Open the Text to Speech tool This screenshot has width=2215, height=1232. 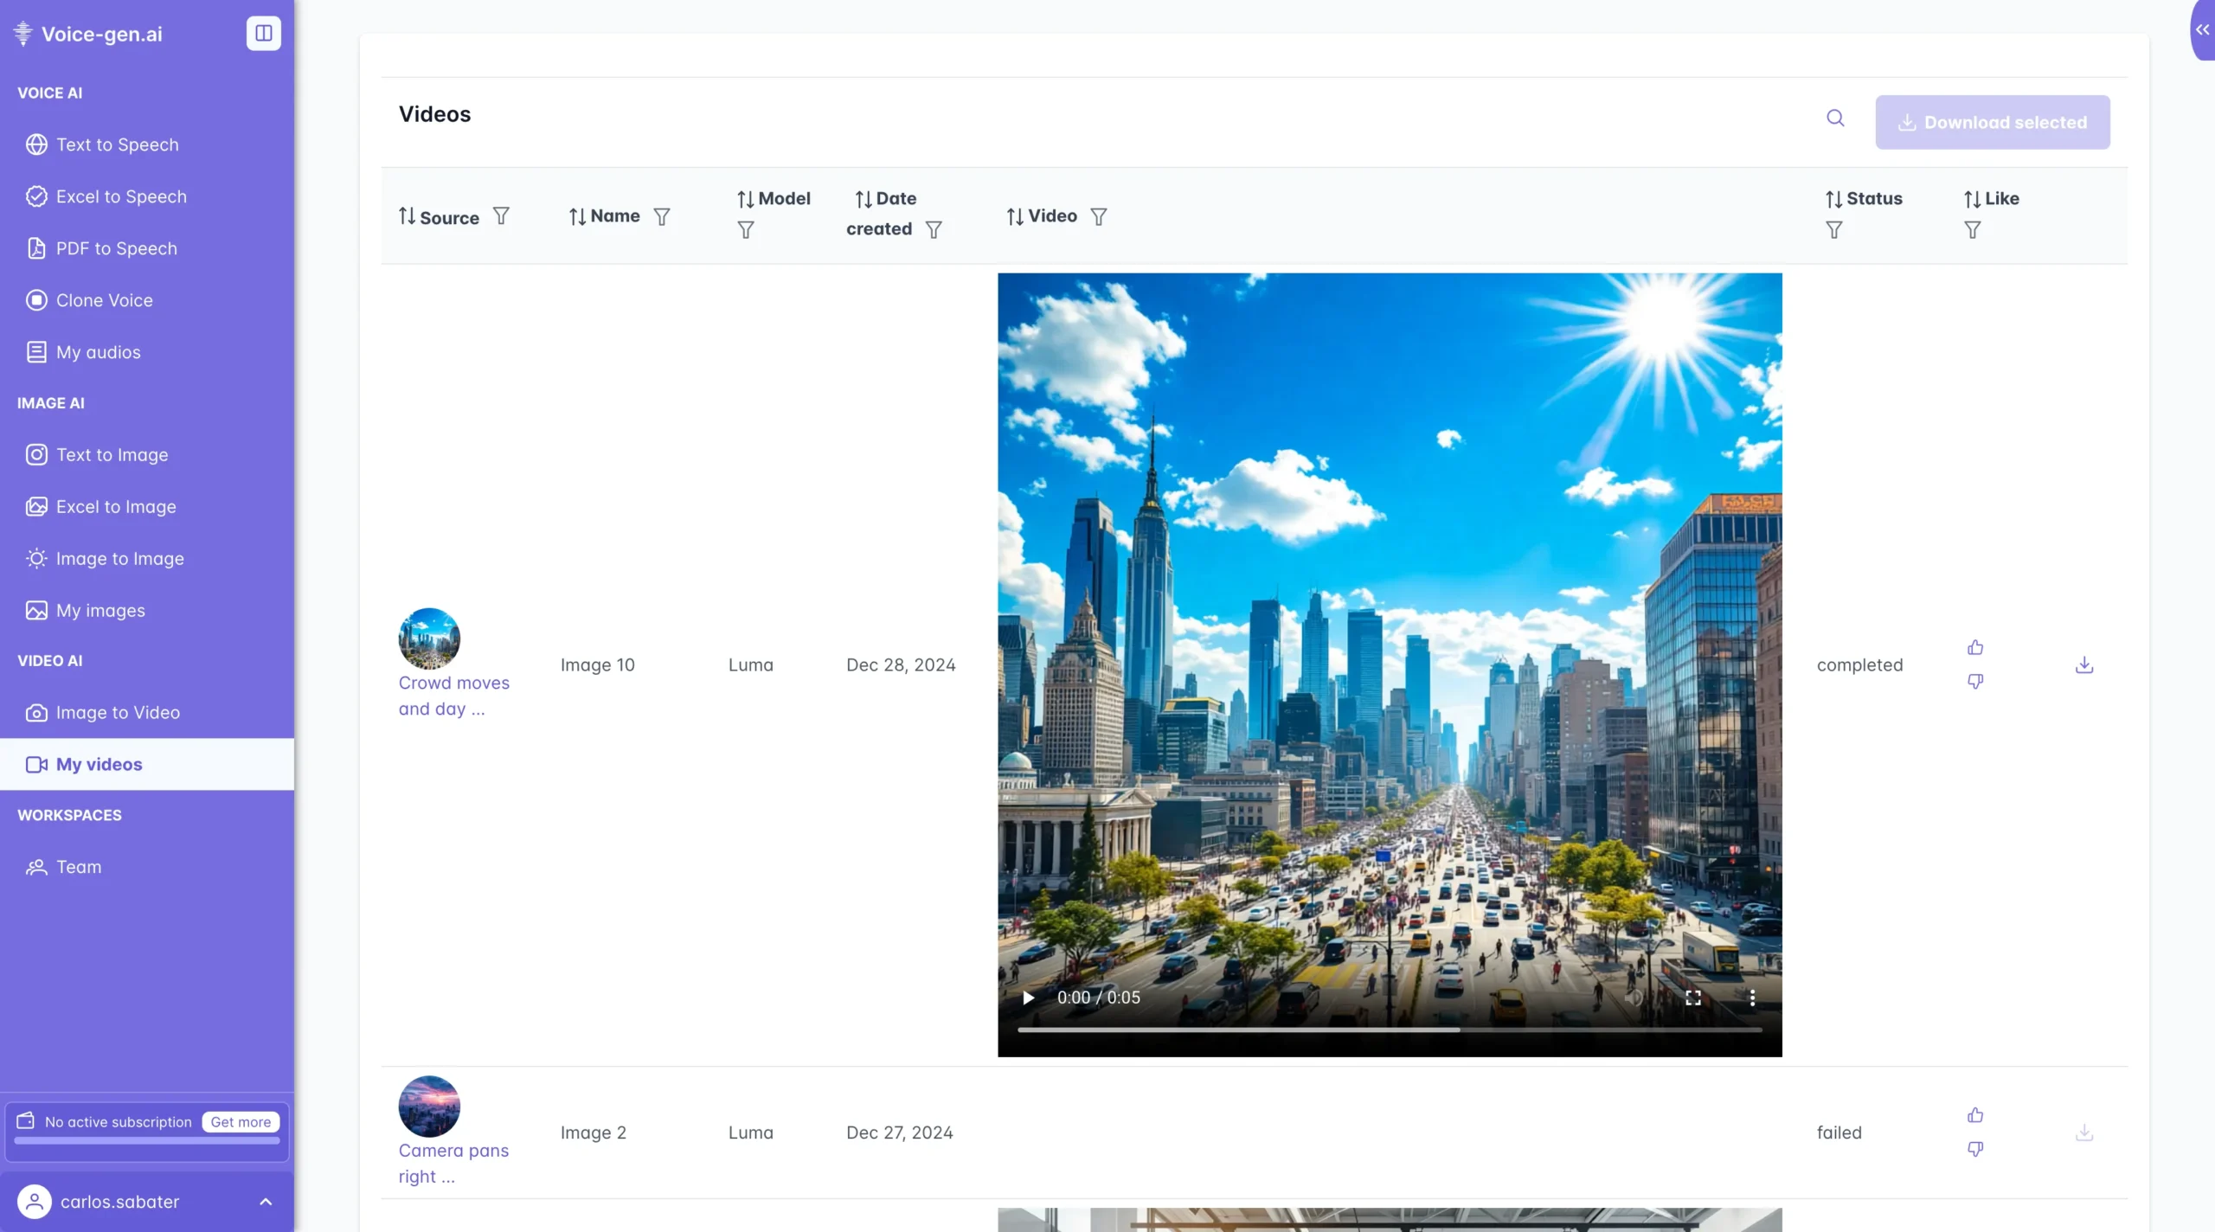[118, 144]
